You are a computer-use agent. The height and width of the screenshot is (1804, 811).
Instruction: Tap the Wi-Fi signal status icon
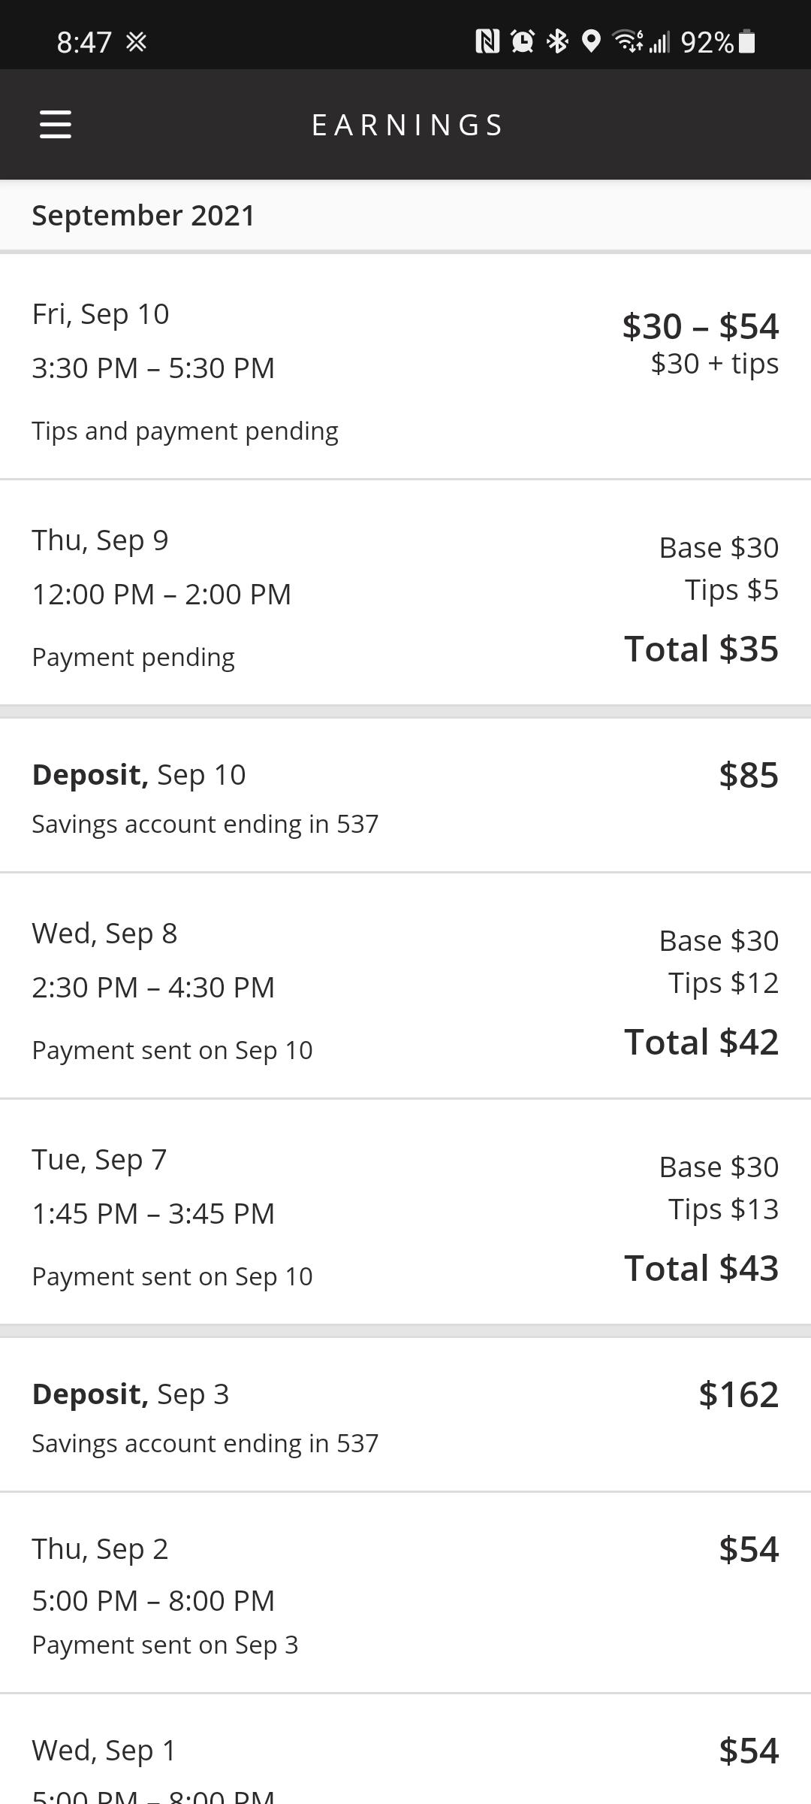[628, 41]
